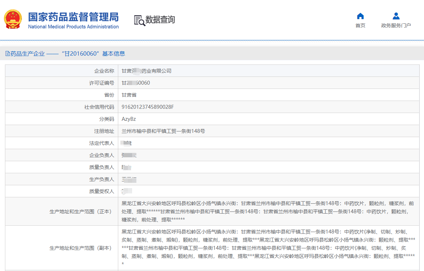Click the national emblem logo
The height and width of the screenshot is (271, 424).
coord(13,19)
